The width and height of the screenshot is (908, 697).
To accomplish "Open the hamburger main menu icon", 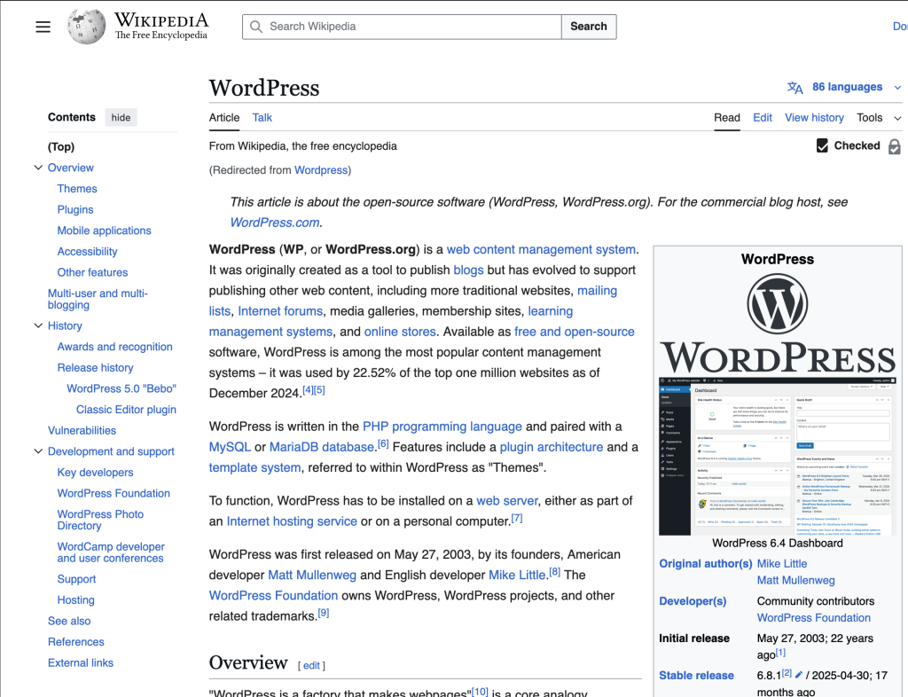I will [x=43, y=27].
